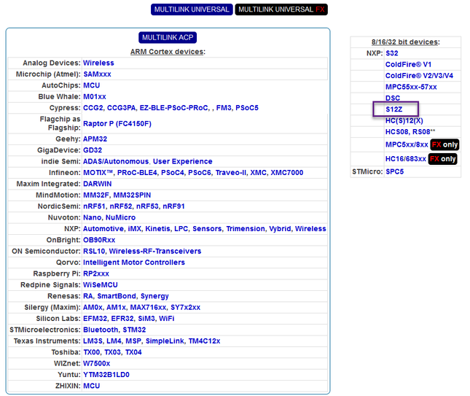Viewport: 470px width, 396px height.
Task: Open NXP Kinetis link
Action: 157,229
